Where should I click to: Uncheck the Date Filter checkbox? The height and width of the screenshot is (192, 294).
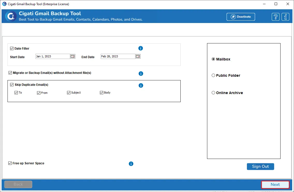point(12,49)
